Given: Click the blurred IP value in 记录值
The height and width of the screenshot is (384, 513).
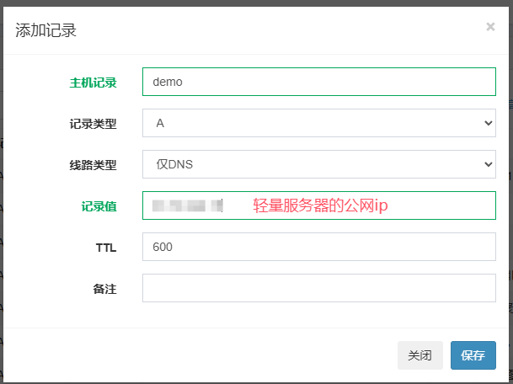Looking at the screenshot, I should coord(187,205).
